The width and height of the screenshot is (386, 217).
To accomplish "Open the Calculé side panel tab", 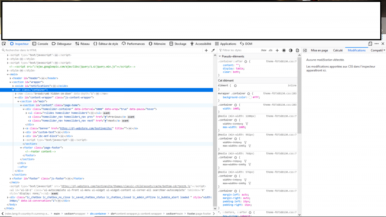I will (x=338, y=50).
